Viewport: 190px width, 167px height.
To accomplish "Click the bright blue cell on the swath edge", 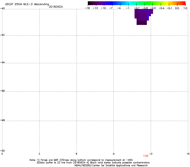I will [x=148, y=18].
